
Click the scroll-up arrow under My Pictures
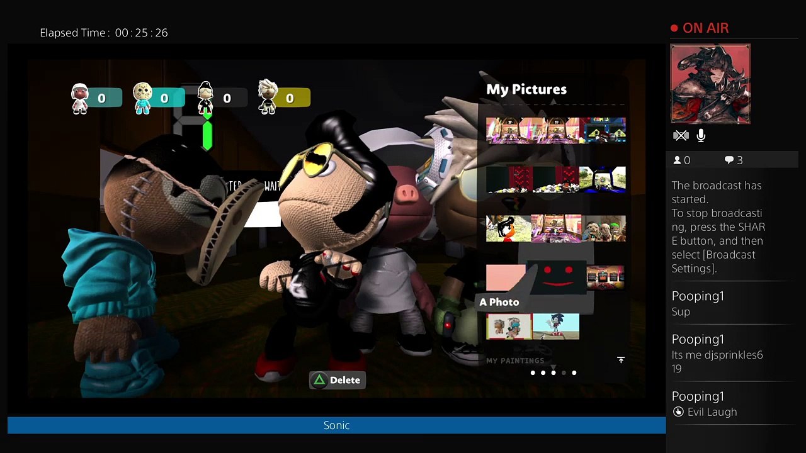[x=553, y=101]
